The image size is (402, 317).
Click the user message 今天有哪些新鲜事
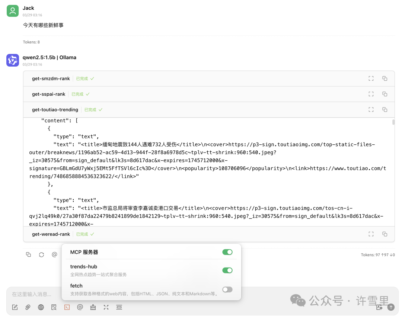coord(43,25)
